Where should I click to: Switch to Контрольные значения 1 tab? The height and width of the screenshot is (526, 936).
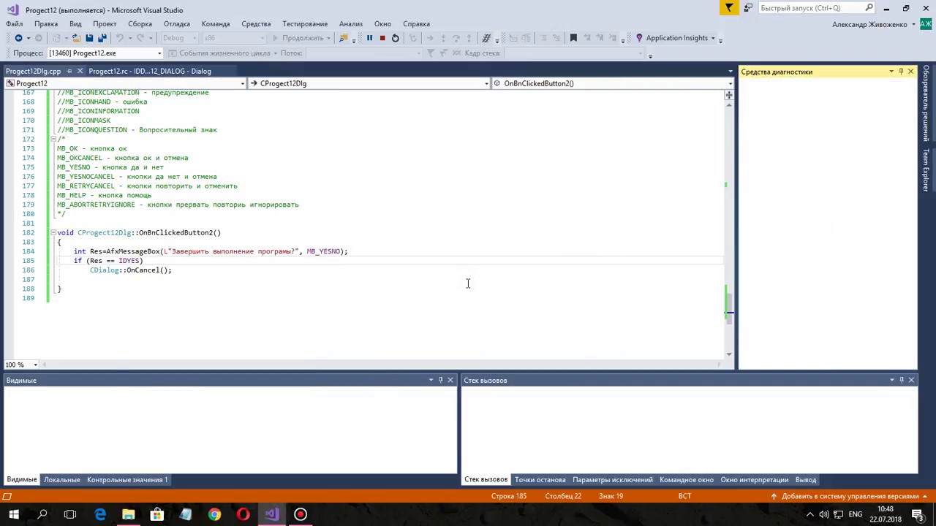(127, 480)
